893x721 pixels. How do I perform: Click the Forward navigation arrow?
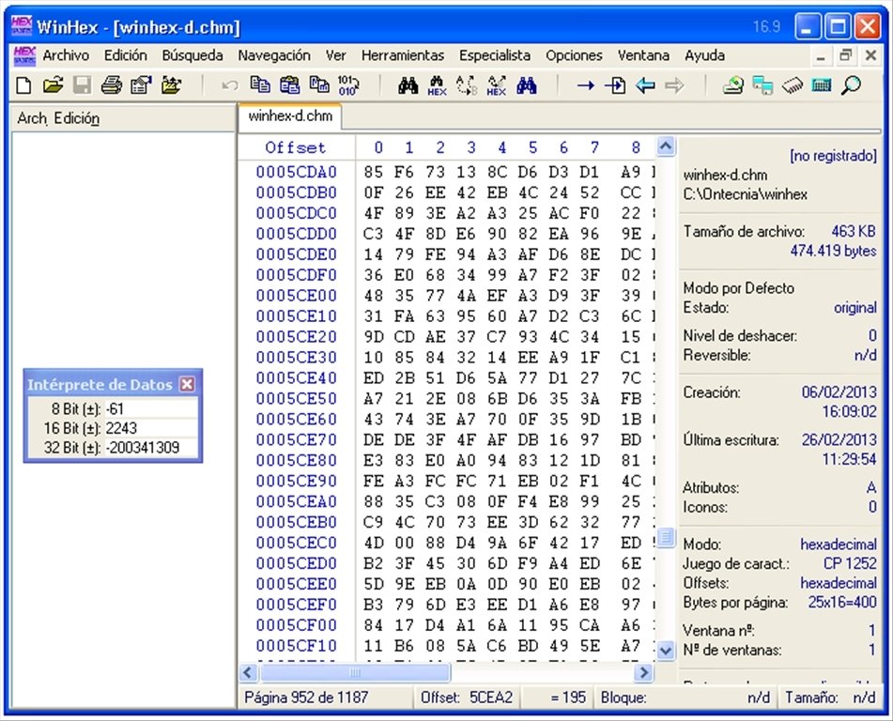(x=674, y=85)
